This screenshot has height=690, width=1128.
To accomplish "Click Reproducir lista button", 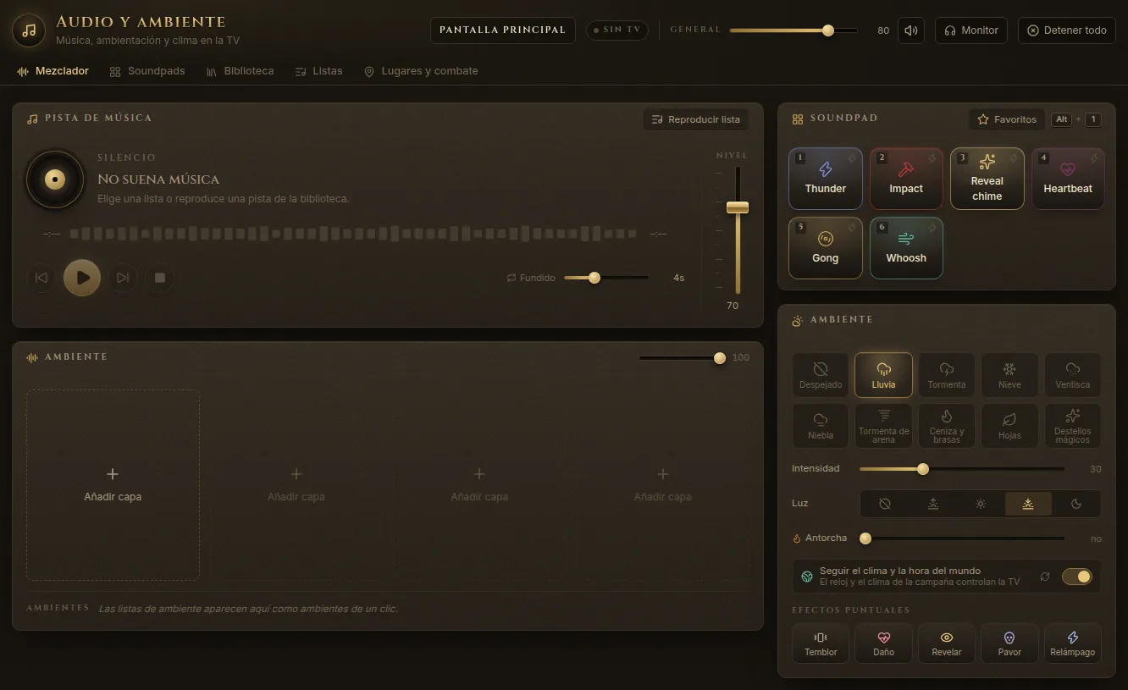I will click(x=695, y=119).
